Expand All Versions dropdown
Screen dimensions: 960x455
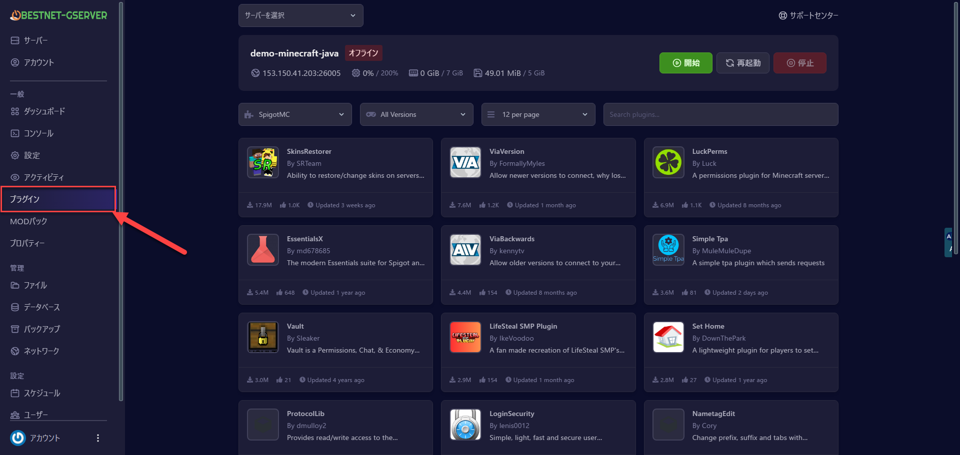click(416, 114)
